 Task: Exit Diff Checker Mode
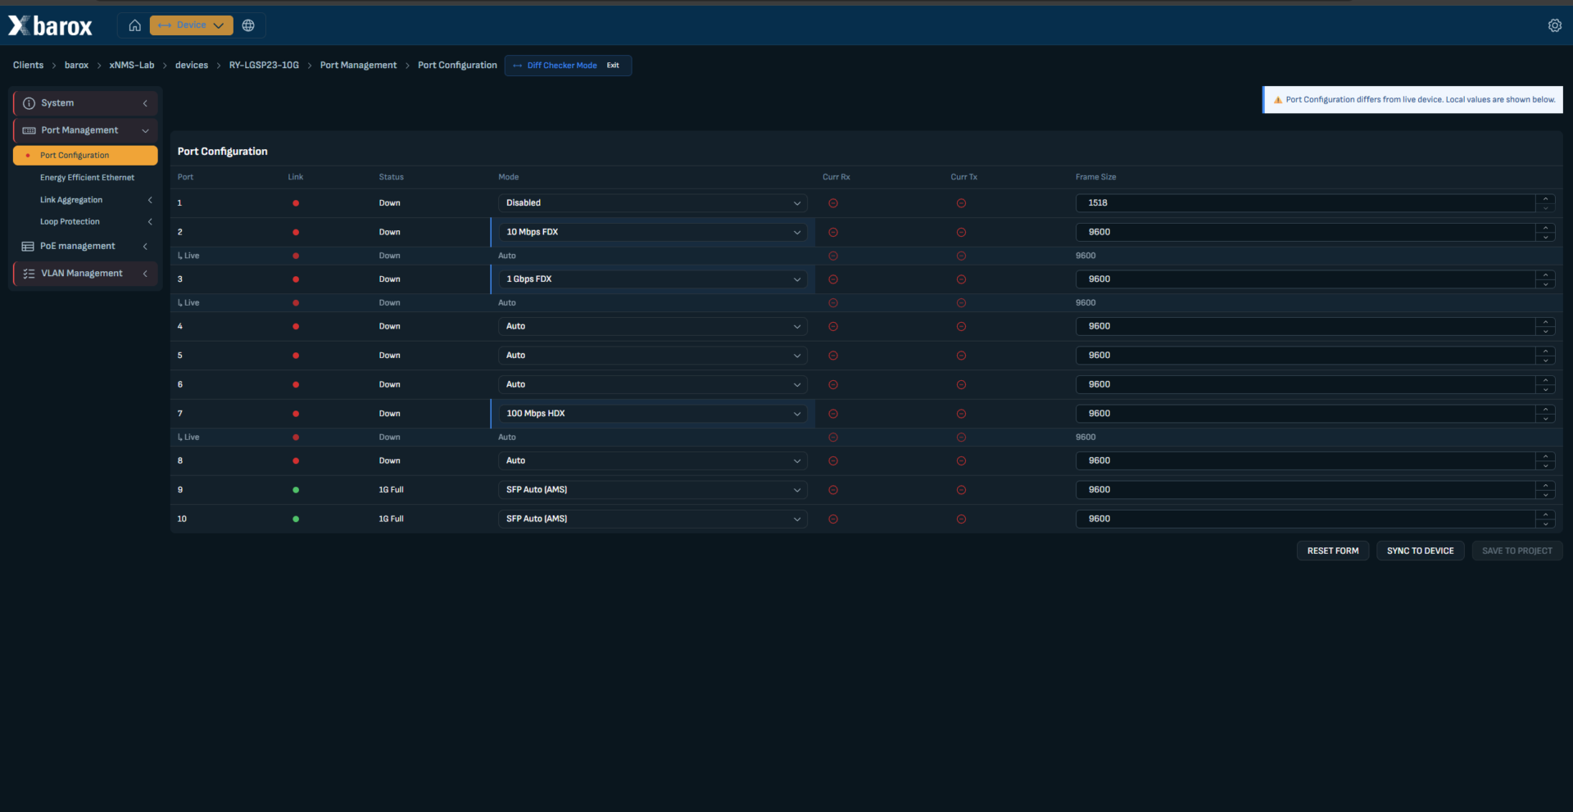pyautogui.click(x=613, y=66)
